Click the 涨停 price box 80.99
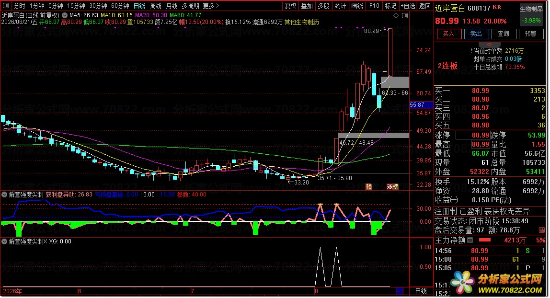The width and height of the screenshot is (550, 298). [472, 135]
